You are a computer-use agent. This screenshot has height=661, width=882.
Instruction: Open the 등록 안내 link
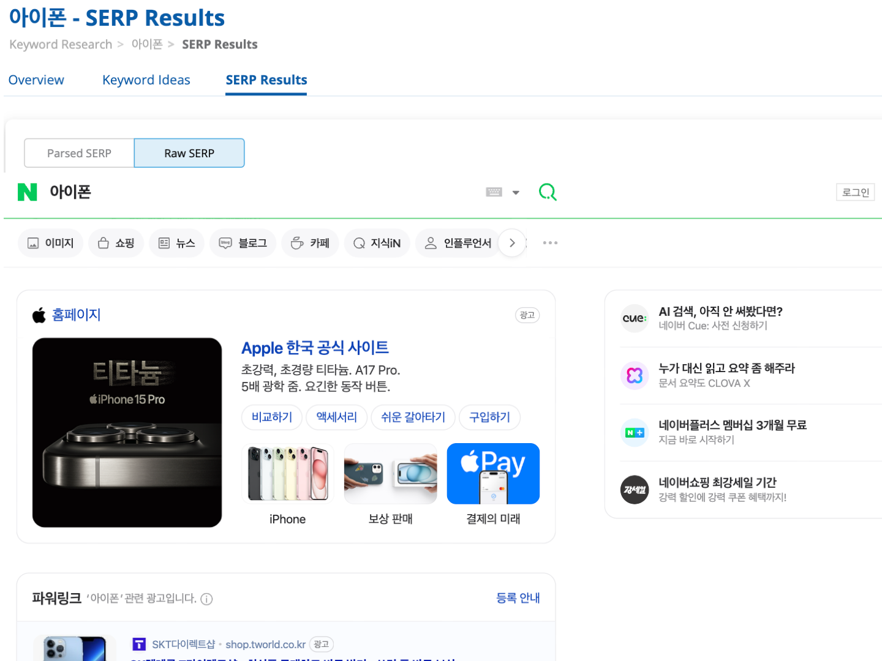point(518,598)
